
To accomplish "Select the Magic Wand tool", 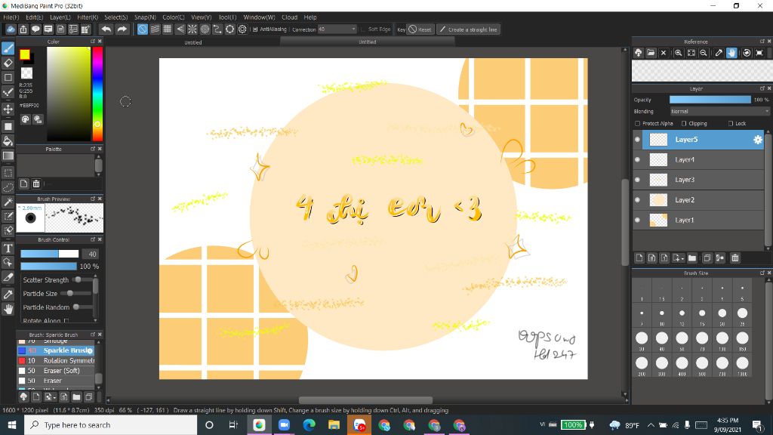I will [8, 202].
